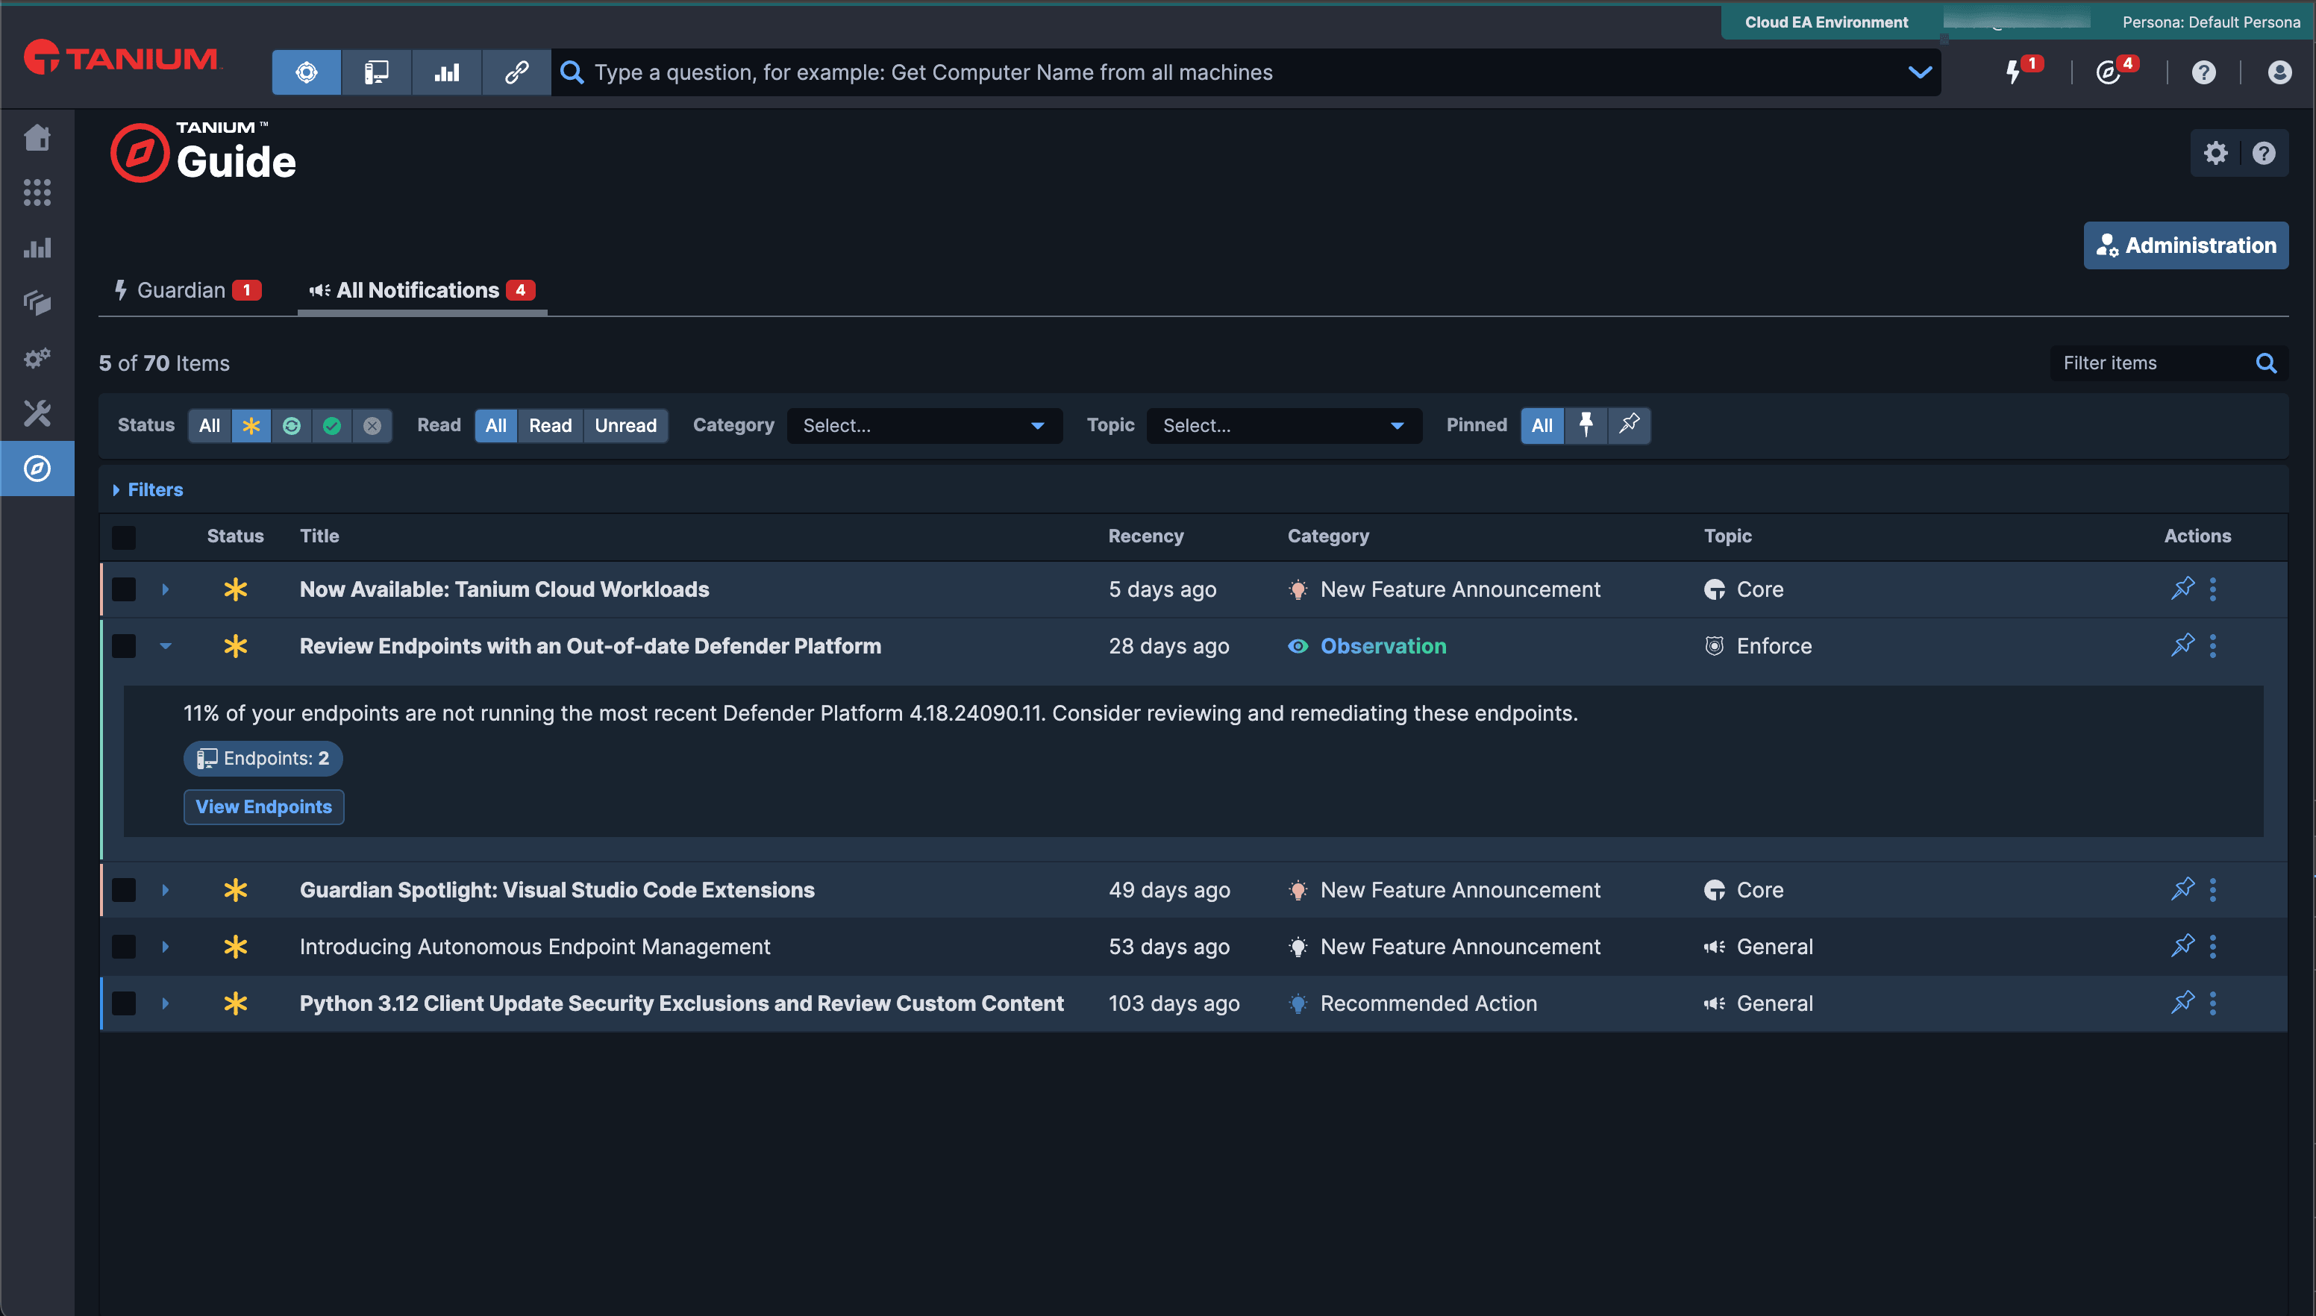Click the Observation category link

click(1383, 646)
